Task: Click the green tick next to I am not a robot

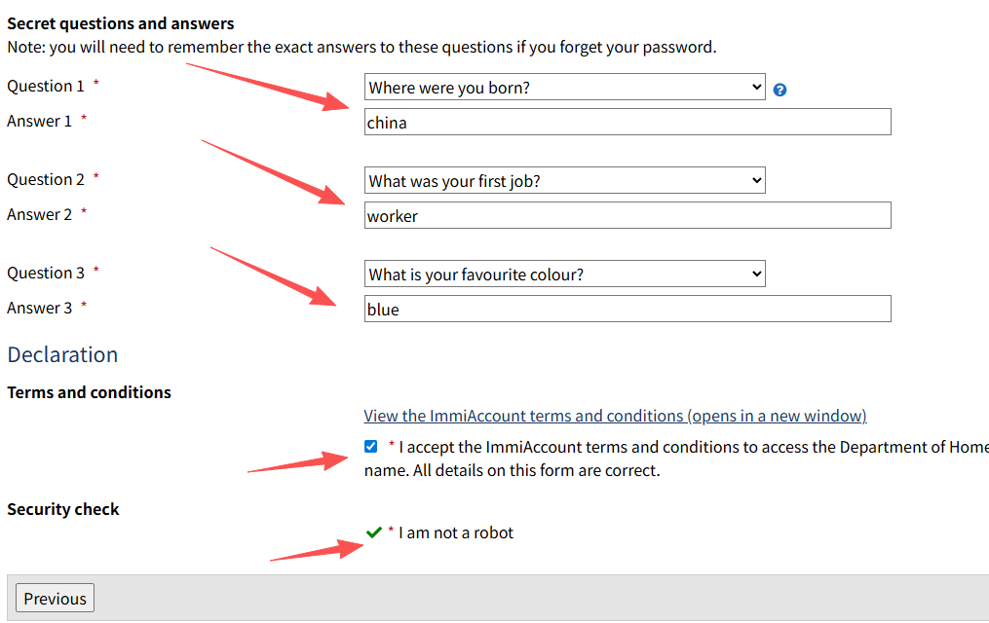Action: [x=374, y=532]
